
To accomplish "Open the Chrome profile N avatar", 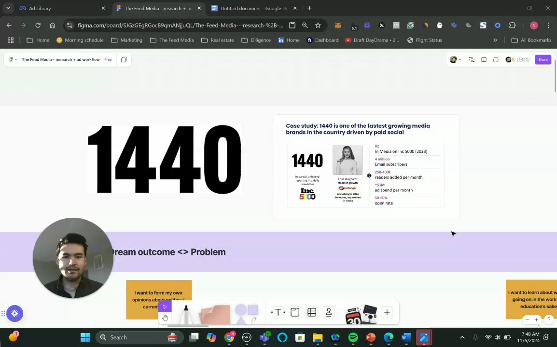I will tap(533, 25).
